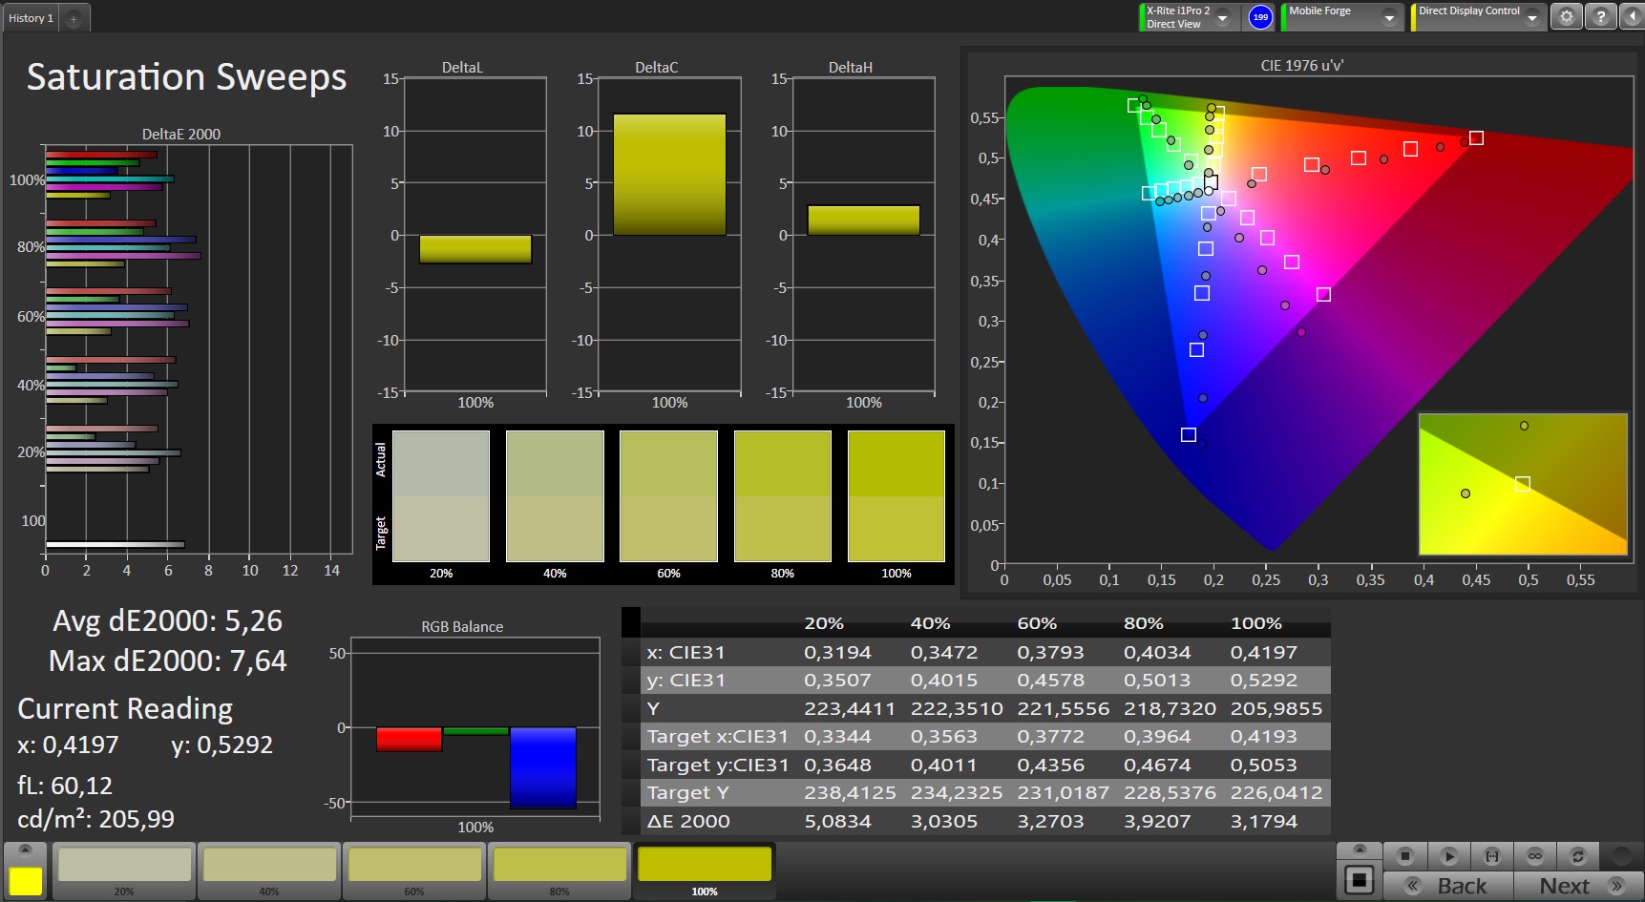Click the RGB Balance chart title
Viewport: 1645px width, 902px height.
[462, 627]
